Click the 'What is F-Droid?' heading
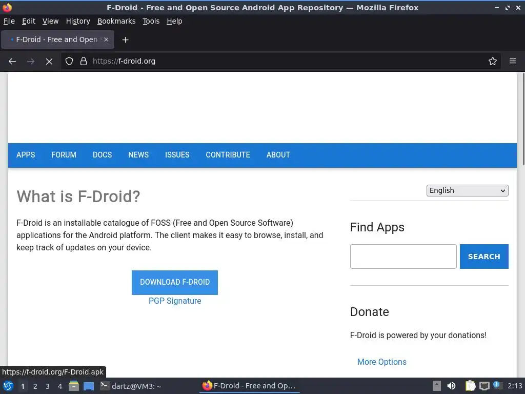The width and height of the screenshot is (525, 394). pos(78,196)
